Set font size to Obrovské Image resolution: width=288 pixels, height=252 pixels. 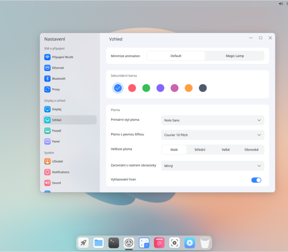coord(251,150)
